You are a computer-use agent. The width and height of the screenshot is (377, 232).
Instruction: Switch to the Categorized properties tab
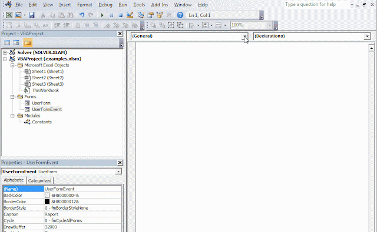coord(39,181)
